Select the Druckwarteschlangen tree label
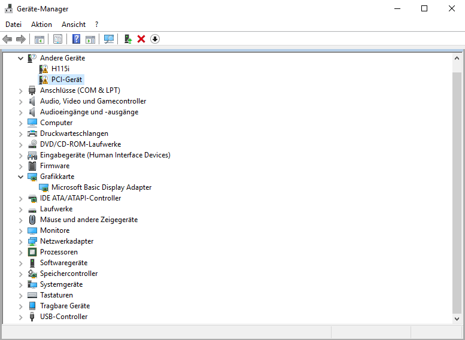Image resolution: width=465 pixels, height=340 pixels. pos(74,133)
